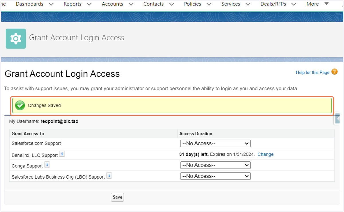Go to the Accounts tab
The height and width of the screenshot is (212, 344).
pyautogui.click(x=112, y=4)
